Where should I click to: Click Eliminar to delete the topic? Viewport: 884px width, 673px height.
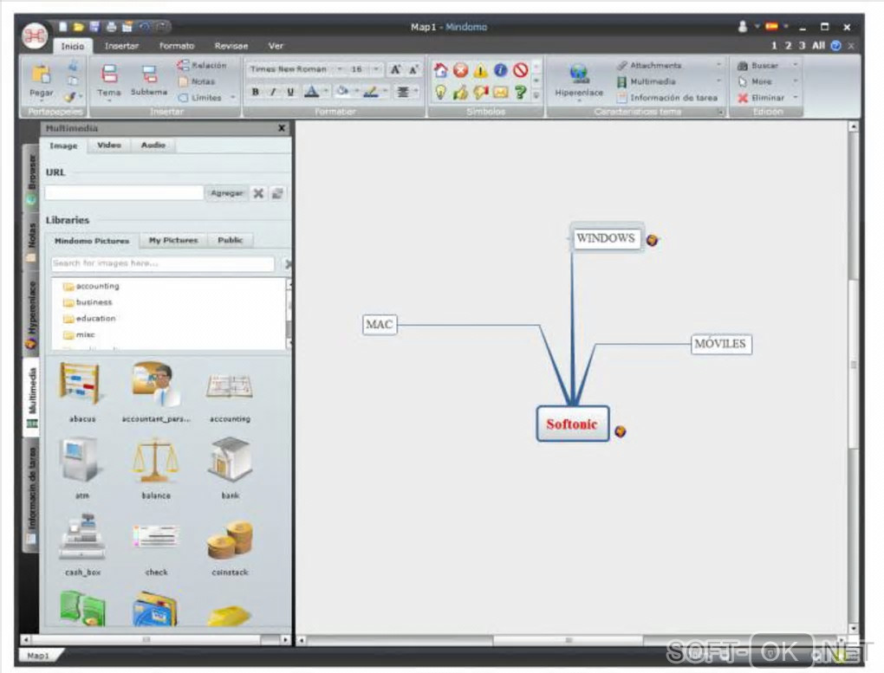point(761,98)
